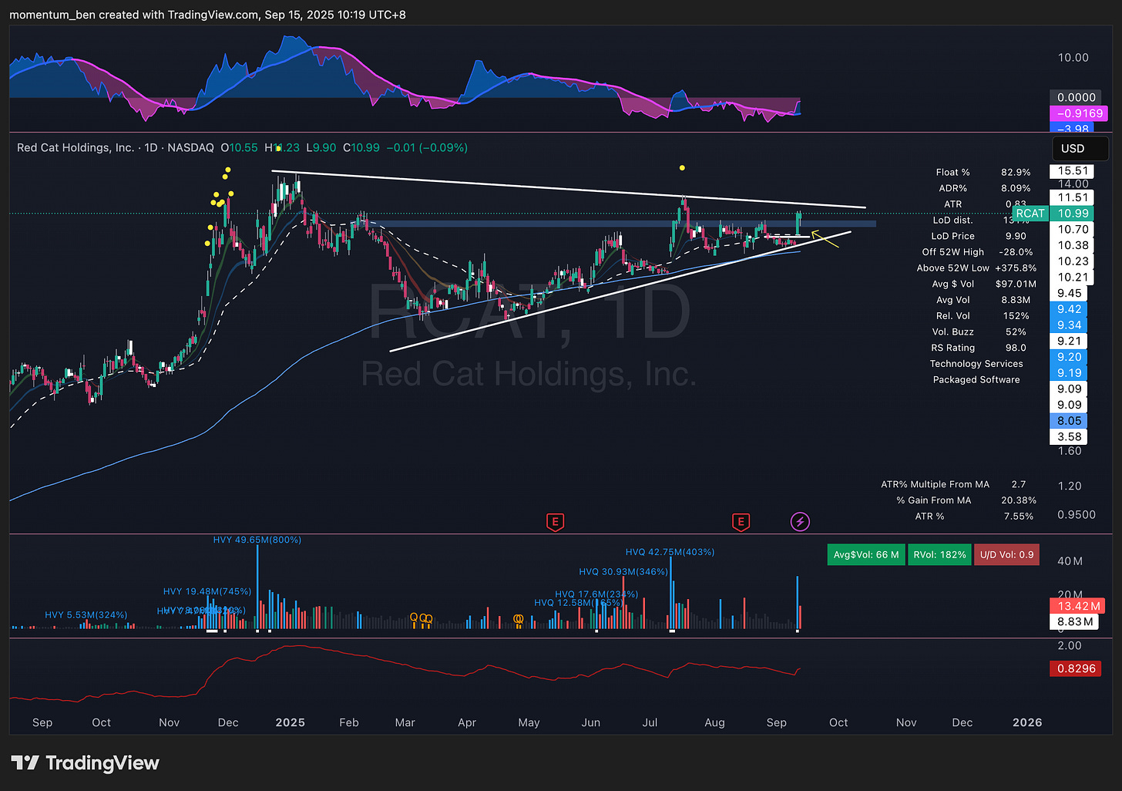Click the HVY 5.53M(324%) volume label
Image resolution: width=1122 pixels, height=791 pixels.
(86, 614)
